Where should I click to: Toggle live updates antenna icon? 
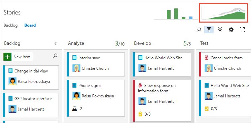pyautogui.click(x=220, y=30)
